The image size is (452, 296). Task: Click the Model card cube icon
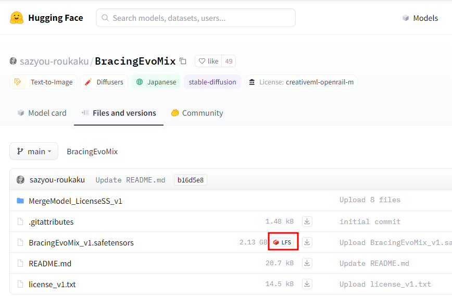21,113
